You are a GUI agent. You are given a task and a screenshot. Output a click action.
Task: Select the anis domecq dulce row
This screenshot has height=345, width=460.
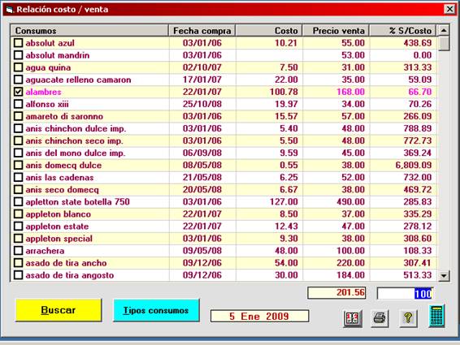coord(223,166)
